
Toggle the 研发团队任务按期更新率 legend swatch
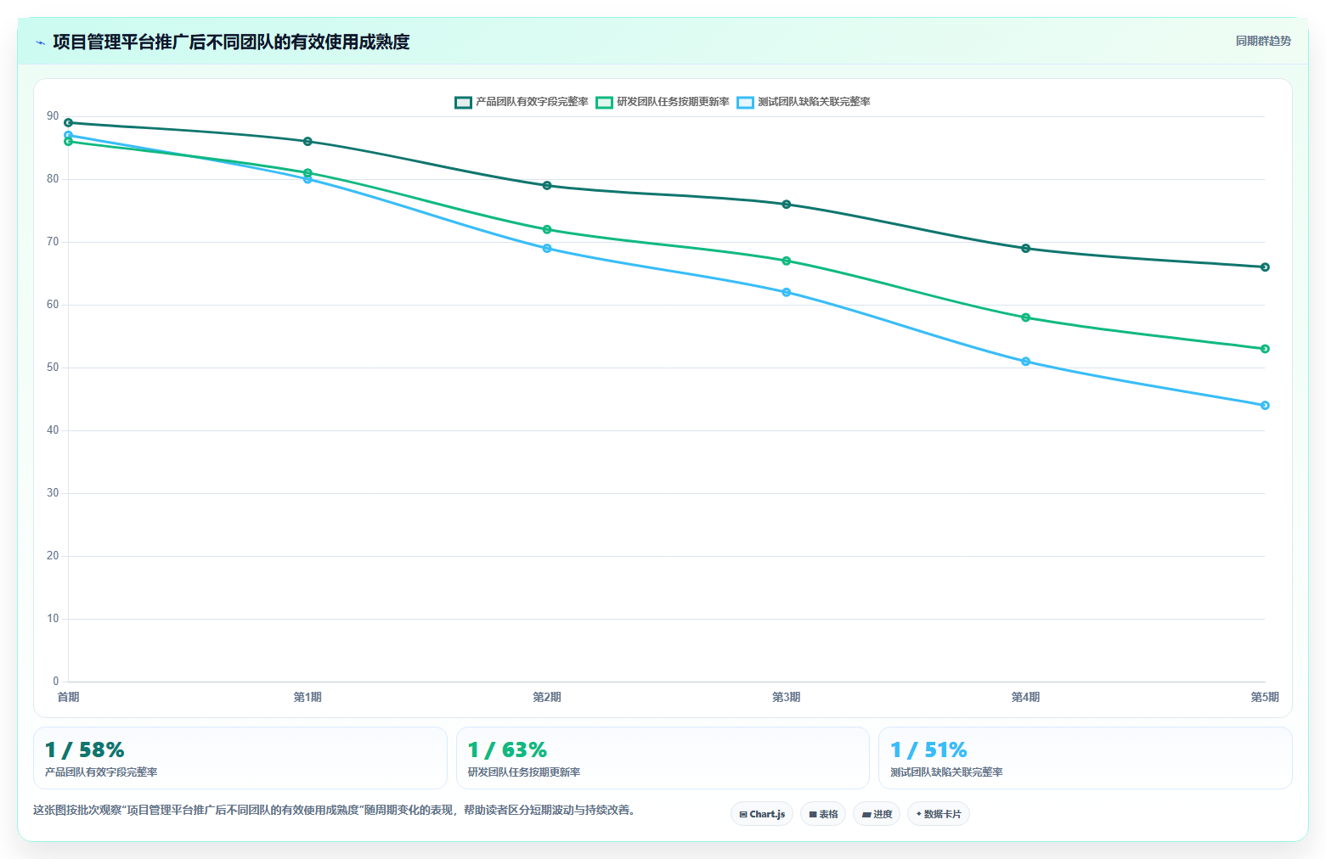point(604,102)
